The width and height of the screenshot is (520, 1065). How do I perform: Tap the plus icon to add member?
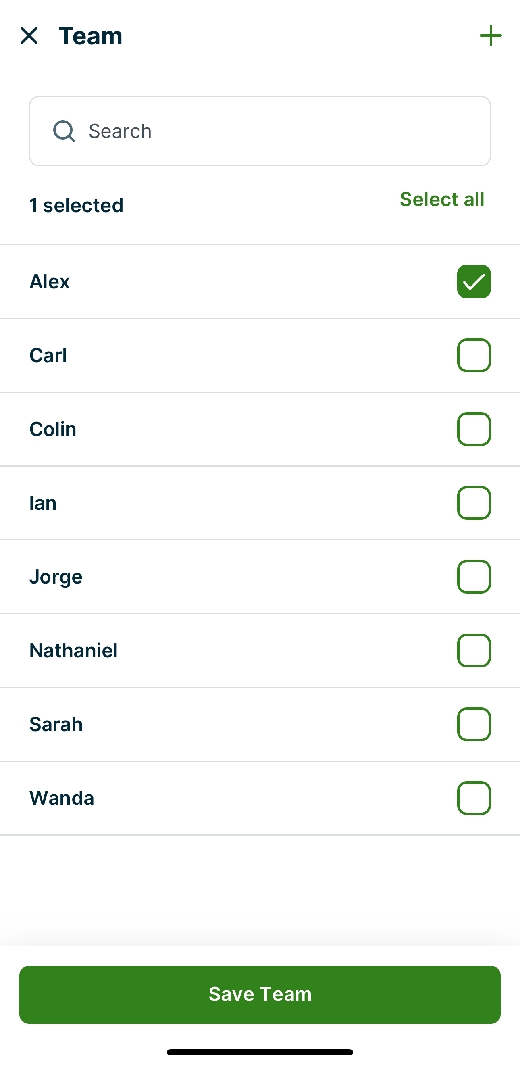click(491, 35)
